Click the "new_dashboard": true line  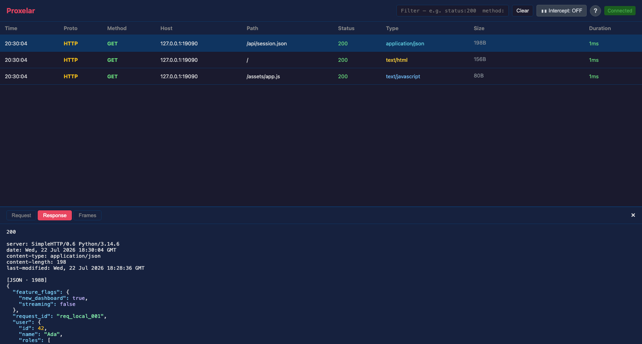[x=53, y=298]
